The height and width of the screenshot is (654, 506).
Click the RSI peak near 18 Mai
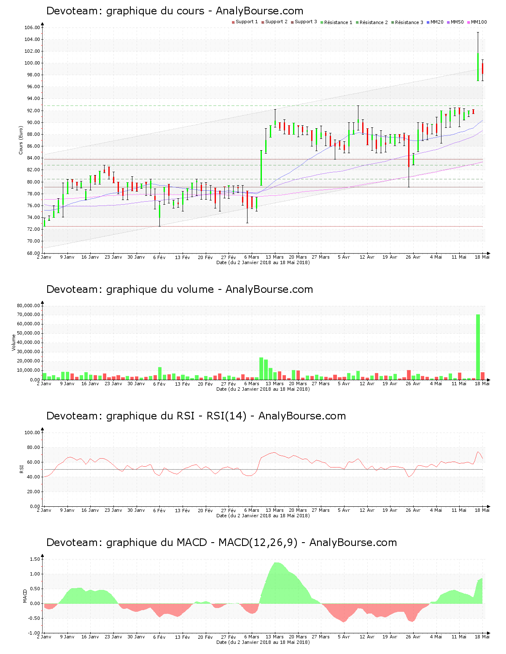pyautogui.click(x=478, y=452)
